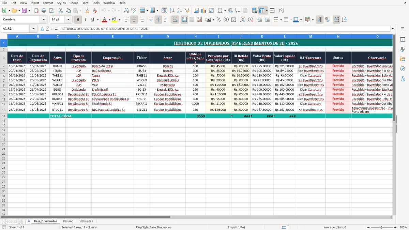The height and width of the screenshot is (230, 409).
Task: Toggle Wrap Text
Action: (175, 20)
